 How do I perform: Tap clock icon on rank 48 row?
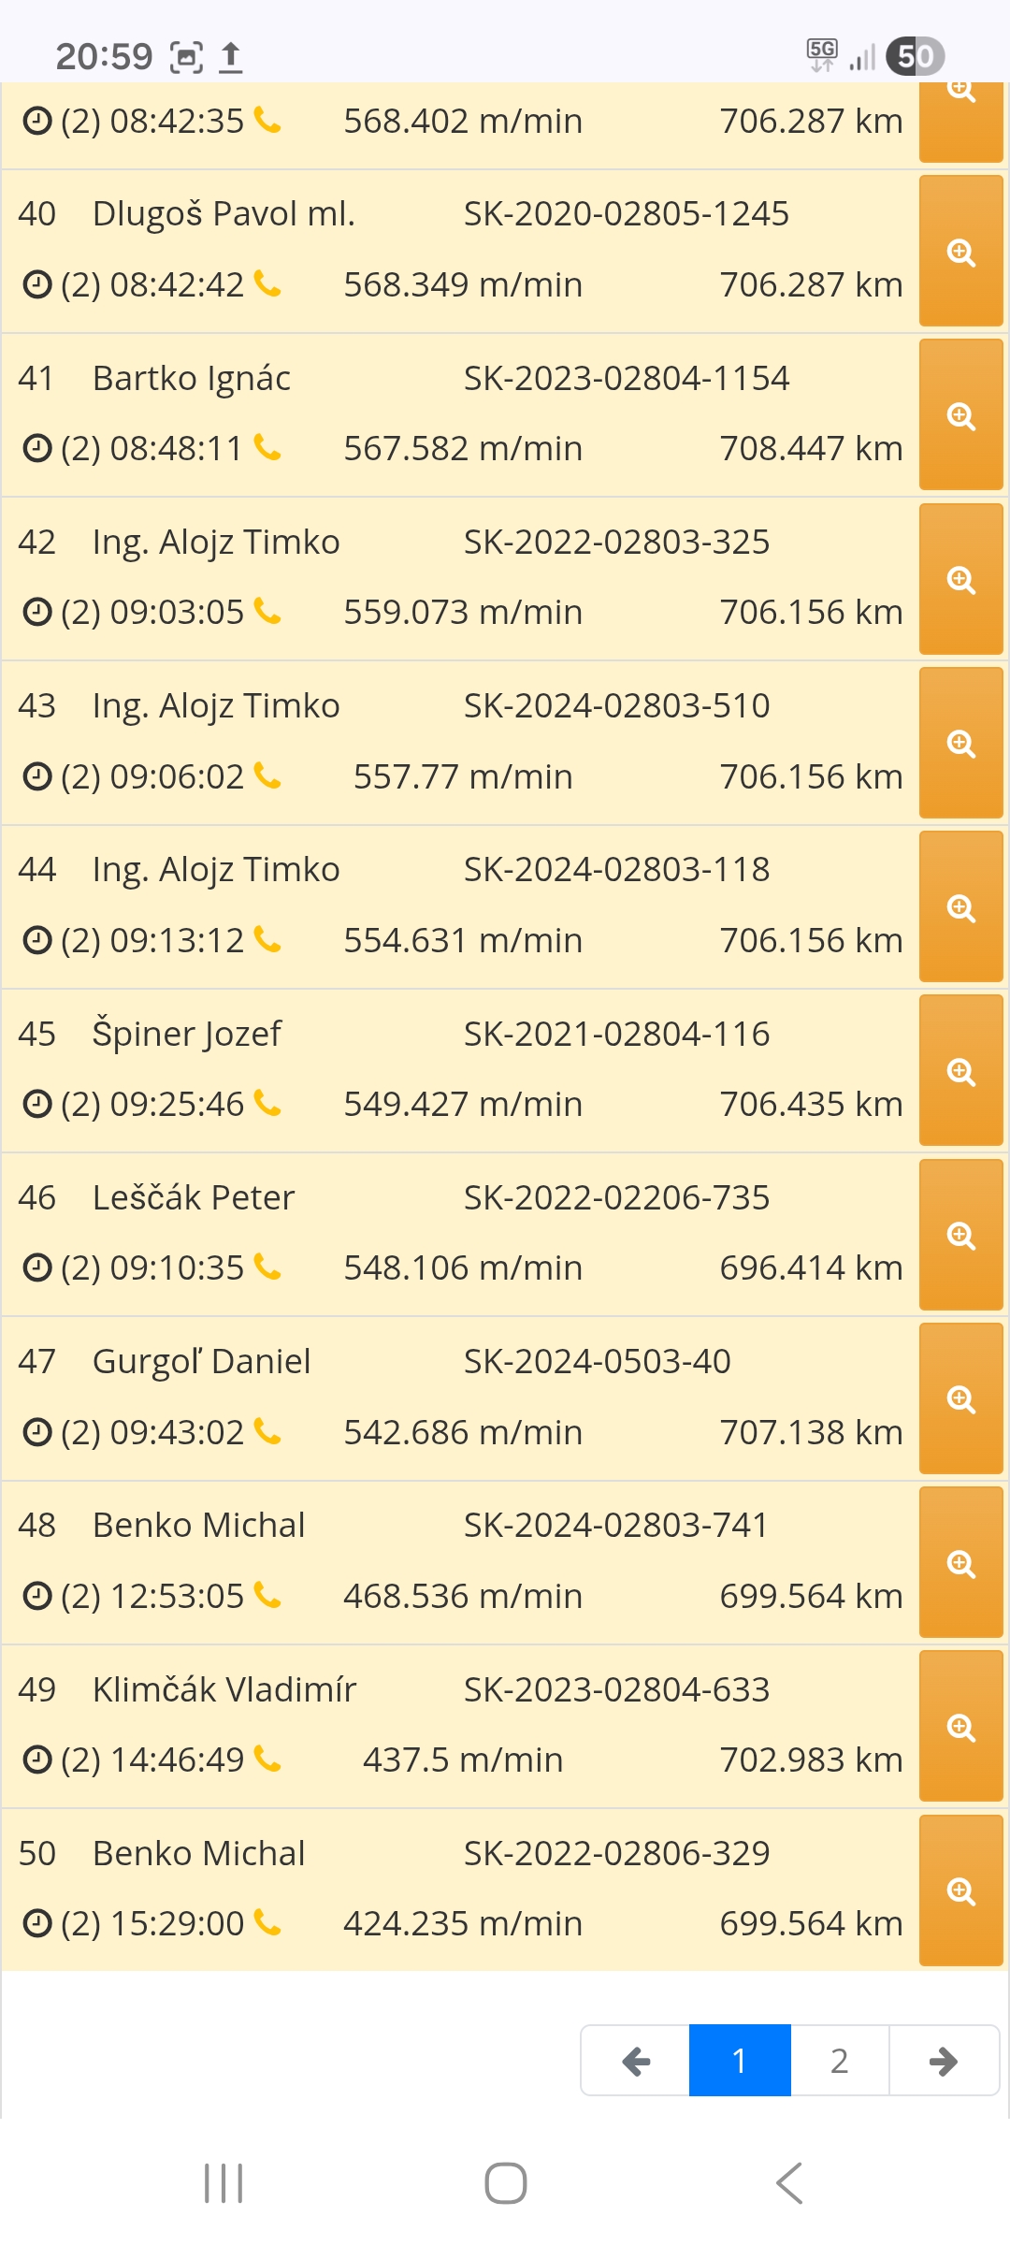pyautogui.click(x=36, y=1596)
